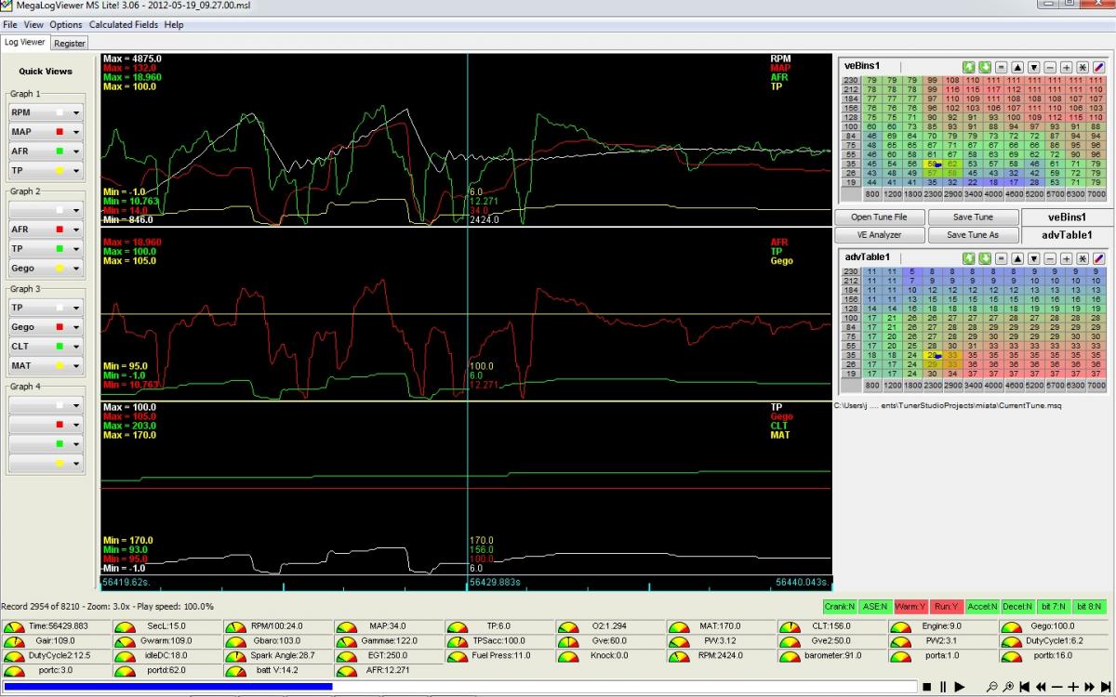Click the plus increment icon on advTable1 toolbar
The image size is (1116, 697).
click(x=1066, y=257)
